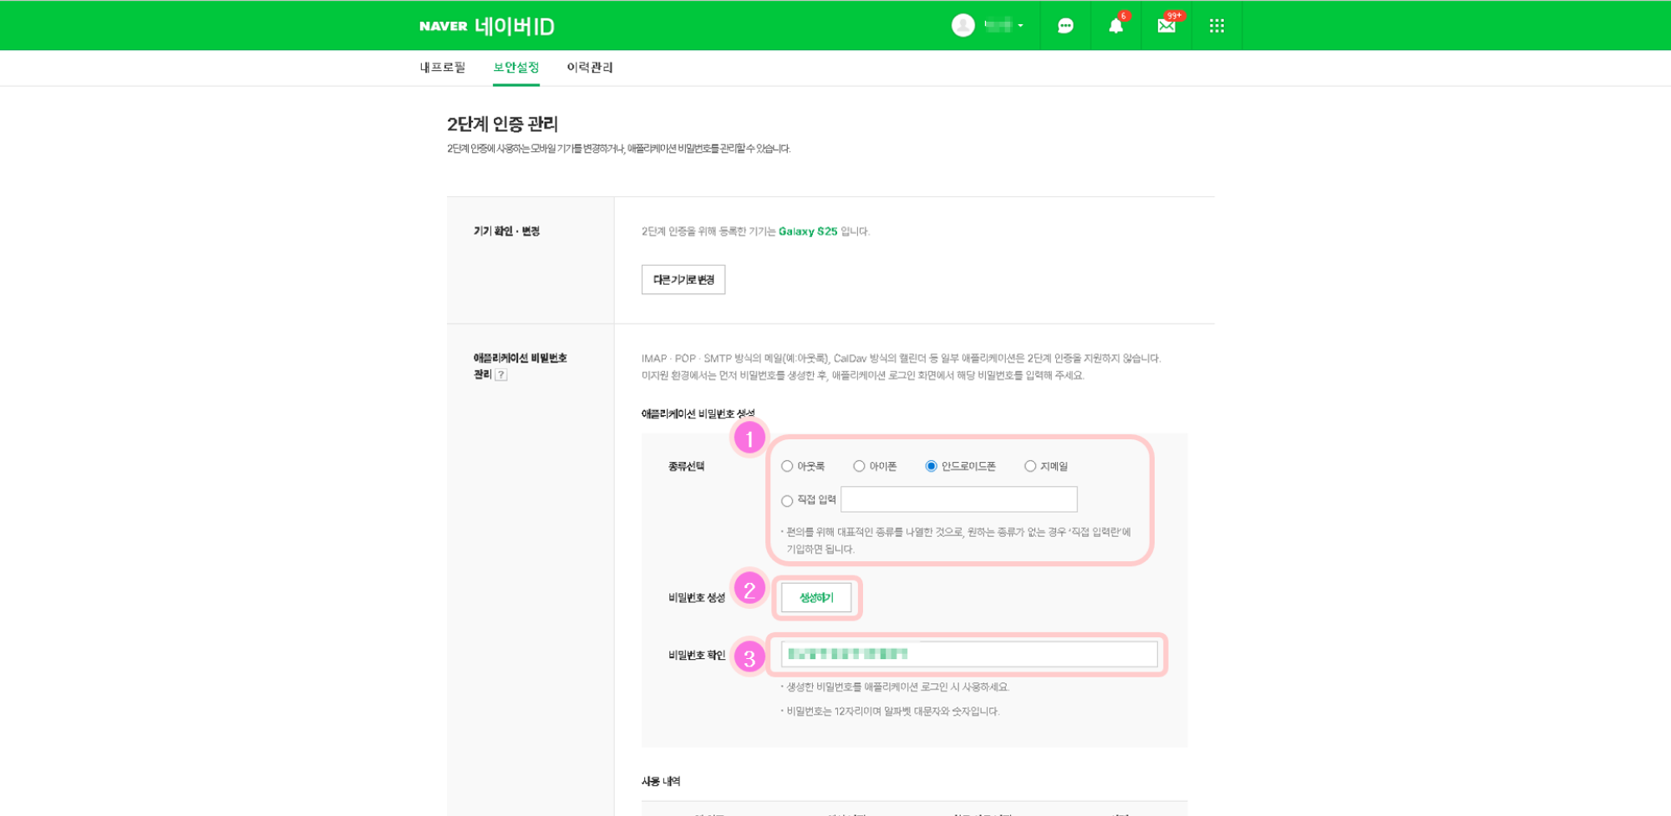Switch to the 이력관리 tab
1671x816 pixels.
590,67
